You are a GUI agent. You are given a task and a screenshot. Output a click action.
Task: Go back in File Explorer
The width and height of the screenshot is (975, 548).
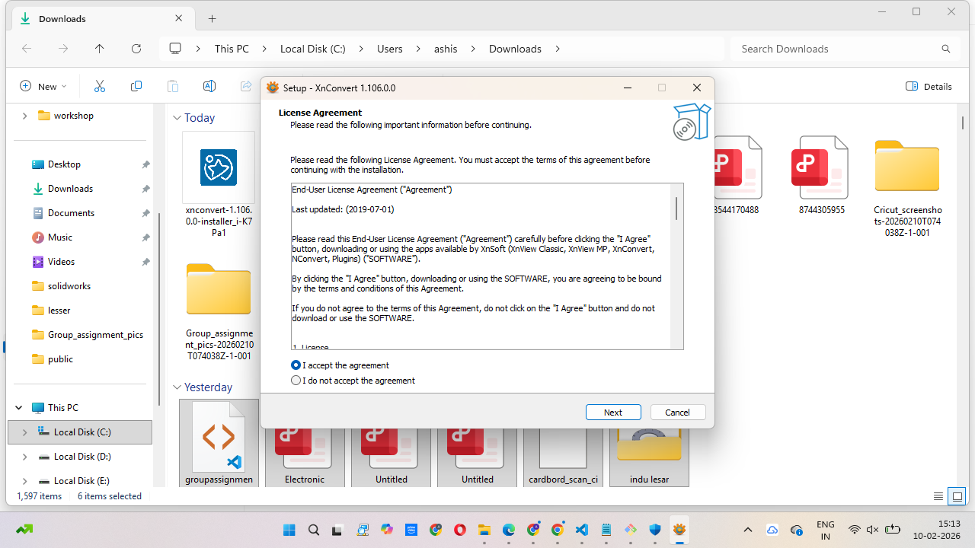(27, 49)
